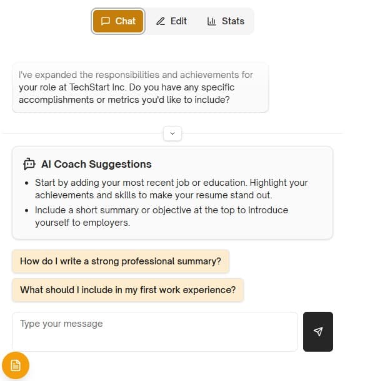
Task: Send the message with paper plane icon
Action: point(318,332)
